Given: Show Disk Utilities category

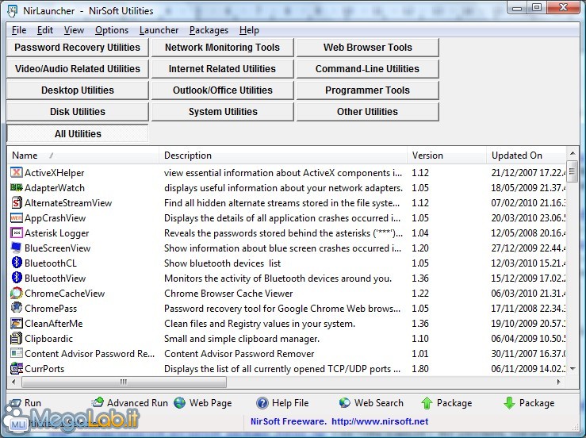Looking at the screenshot, I should tap(78, 111).
